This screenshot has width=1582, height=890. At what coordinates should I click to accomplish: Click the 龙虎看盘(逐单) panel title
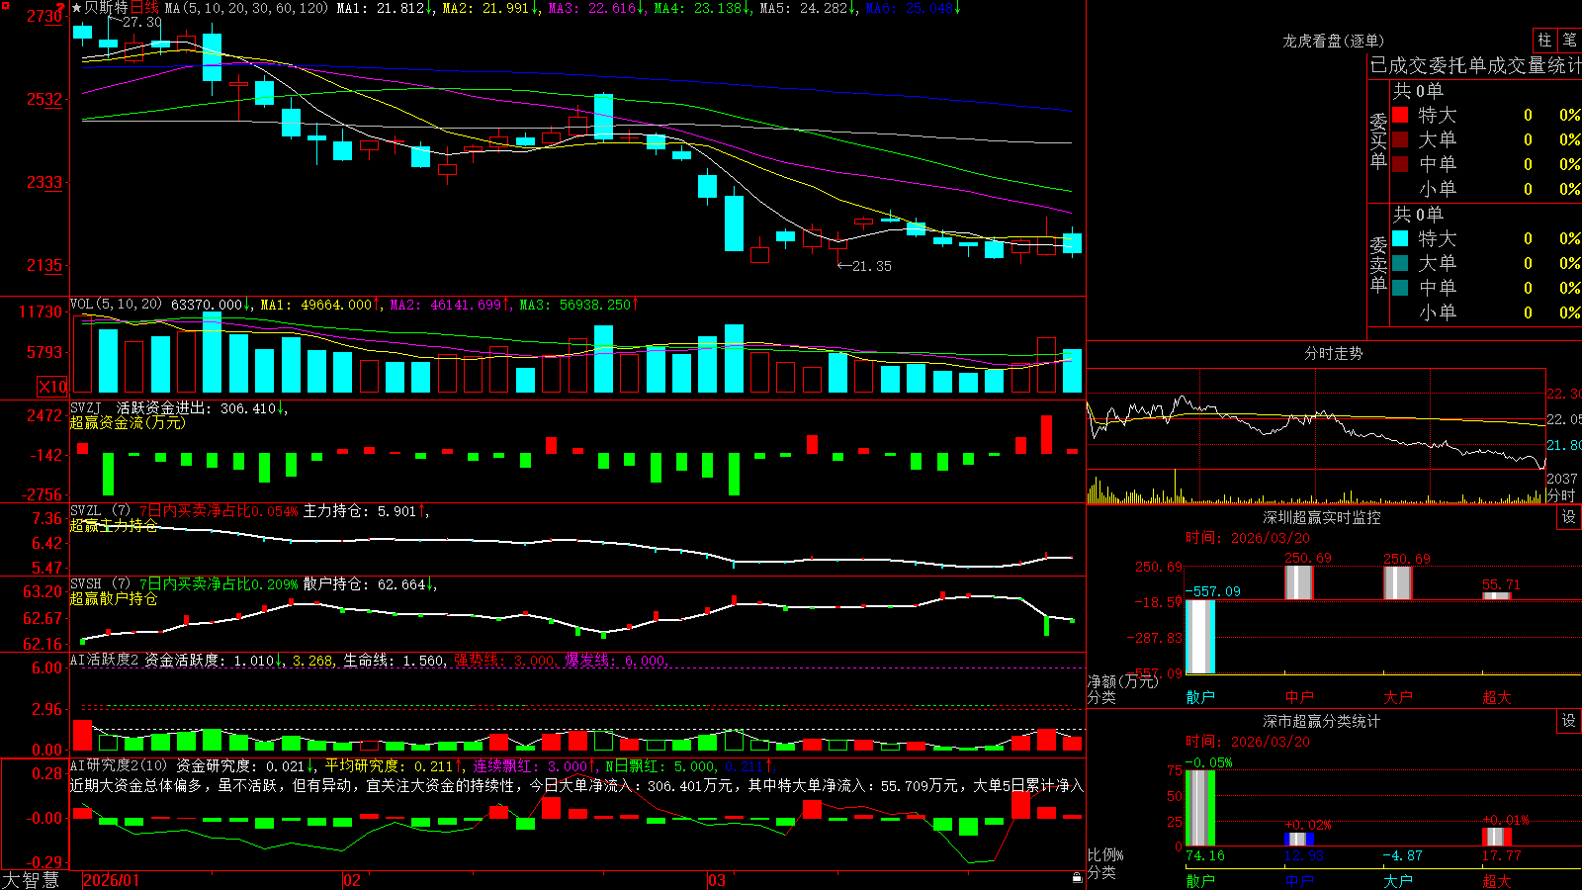(1333, 41)
